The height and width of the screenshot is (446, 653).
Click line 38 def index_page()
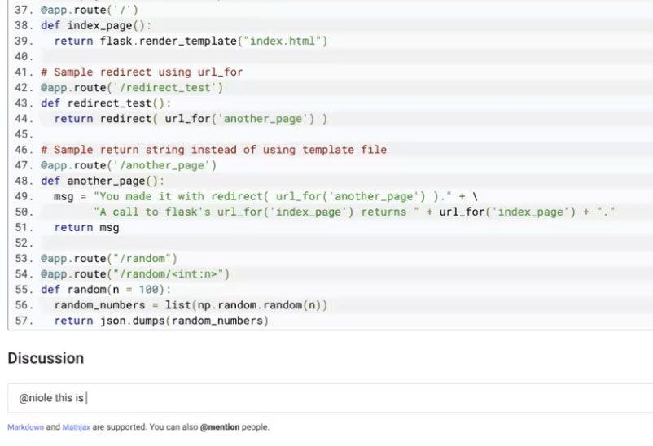pyautogui.click(x=96, y=25)
